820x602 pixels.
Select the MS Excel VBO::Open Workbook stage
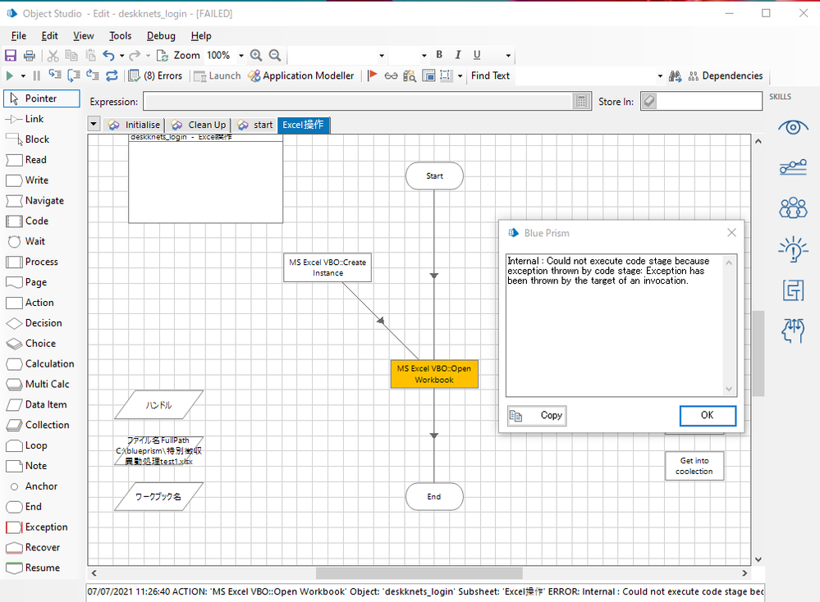pyautogui.click(x=434, y=374)
